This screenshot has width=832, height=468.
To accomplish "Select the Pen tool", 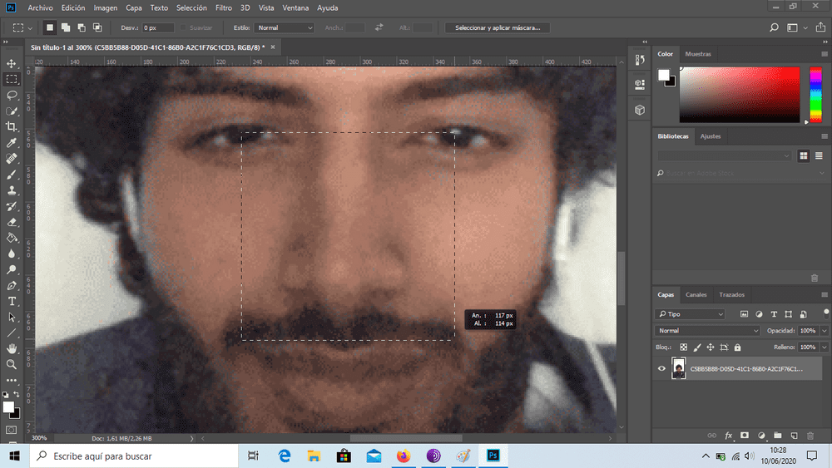I will (x=11, y=285).
